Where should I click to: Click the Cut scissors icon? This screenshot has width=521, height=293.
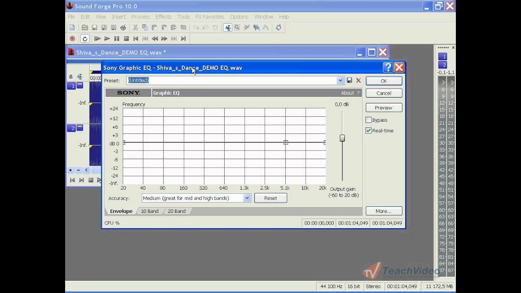pos(135,27)
